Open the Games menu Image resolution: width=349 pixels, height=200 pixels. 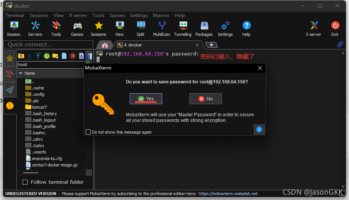point(117,15)
